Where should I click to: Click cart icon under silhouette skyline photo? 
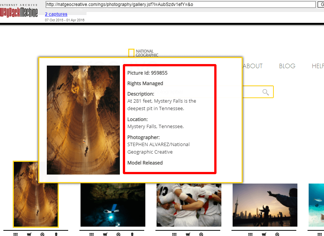click(x=264, y=234)
